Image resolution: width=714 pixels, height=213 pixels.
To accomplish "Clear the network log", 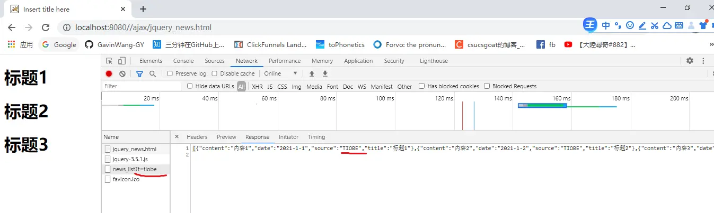I will 122,73.
